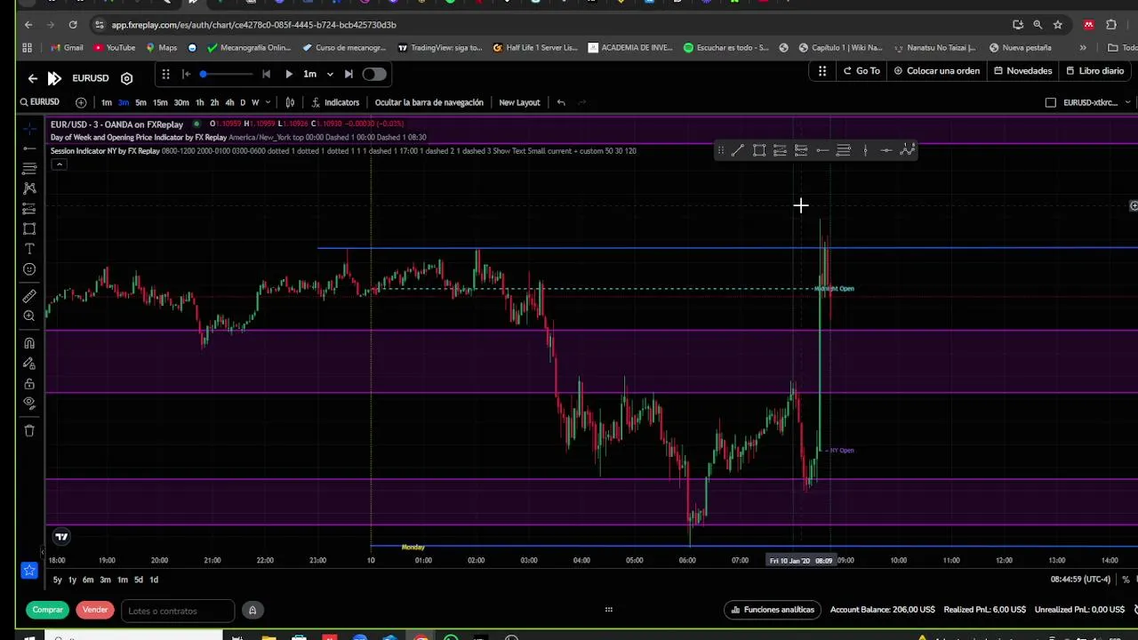Open the Fibonacci retracement tool in left sidebar
The height and width of the screenshot is (640, 1138).
(x=29, y=168)
